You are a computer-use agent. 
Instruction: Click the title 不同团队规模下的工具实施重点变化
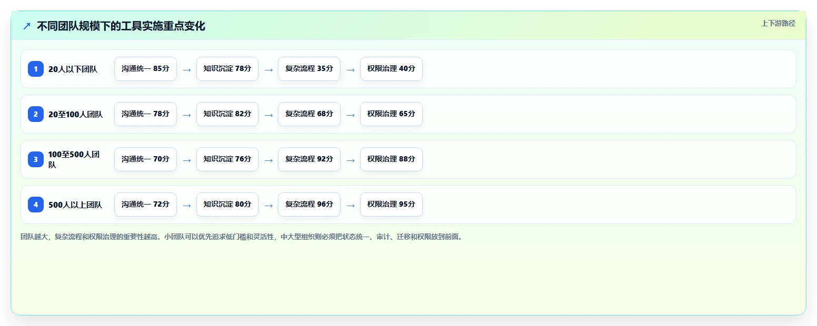pyautogui.click(x=121, y=26)
